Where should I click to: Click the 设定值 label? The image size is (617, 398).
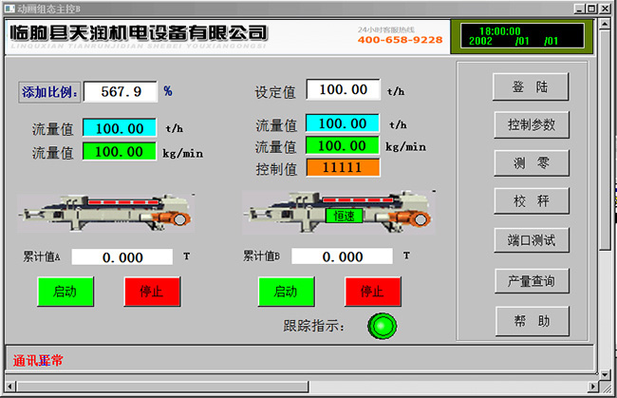pyautogui.click(x=275, y=92)
